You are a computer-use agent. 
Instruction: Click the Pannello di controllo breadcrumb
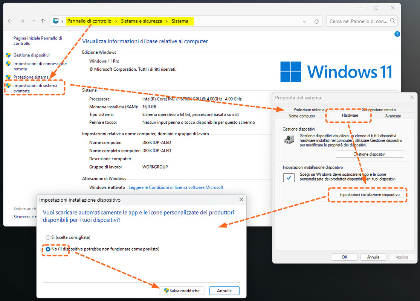[x=89, y=21]
